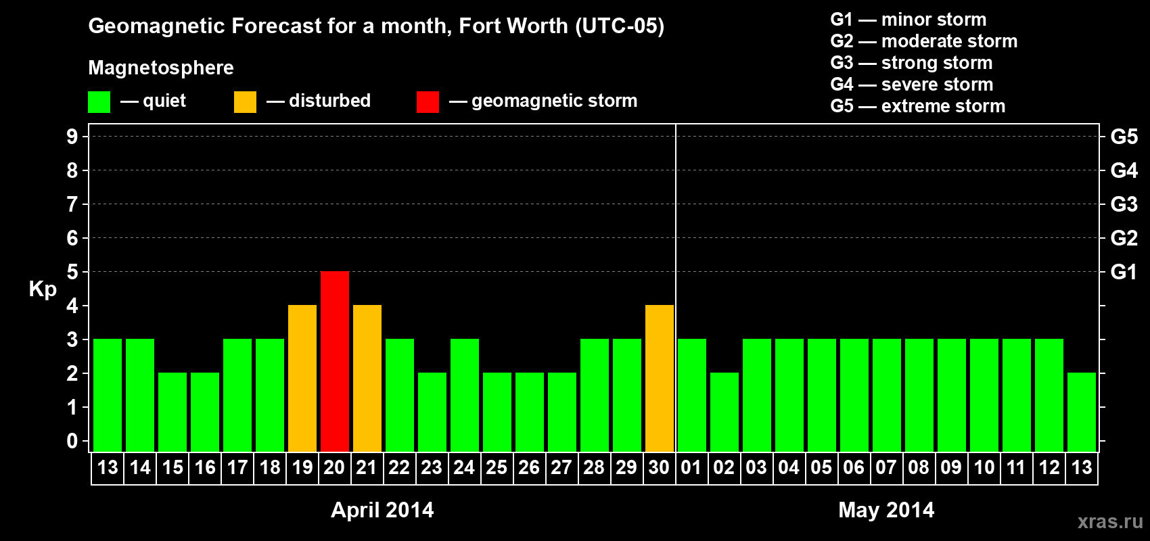The image size is (1150, 541).
Task: Click the 'disturbed' legend label
Action: [329, 101]
